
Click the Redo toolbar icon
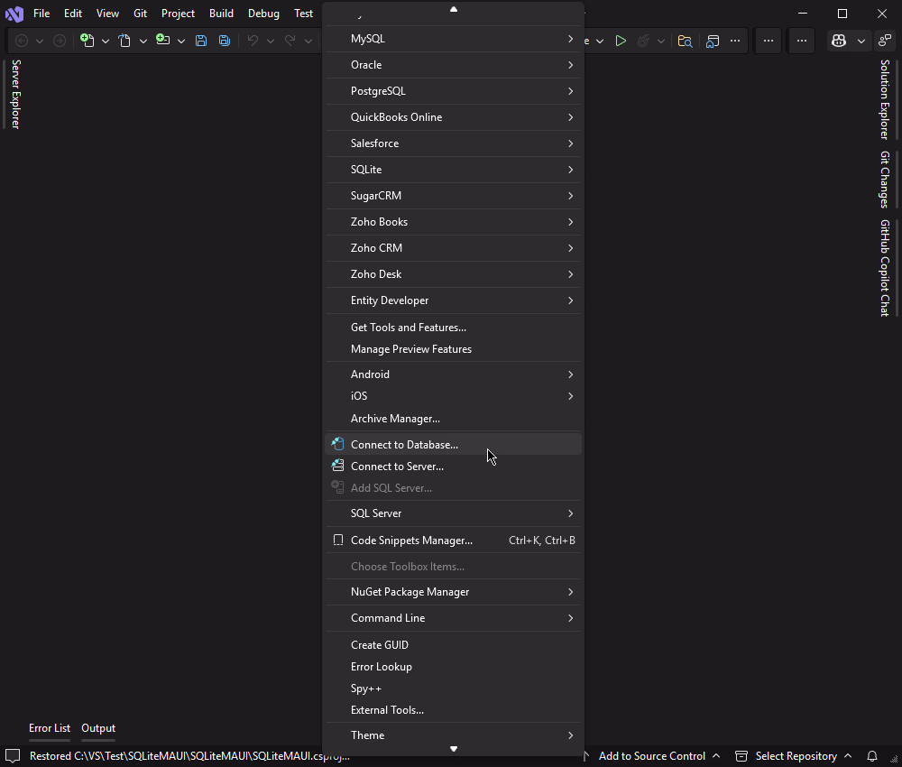pyautogui.click(x=289, y=41)
